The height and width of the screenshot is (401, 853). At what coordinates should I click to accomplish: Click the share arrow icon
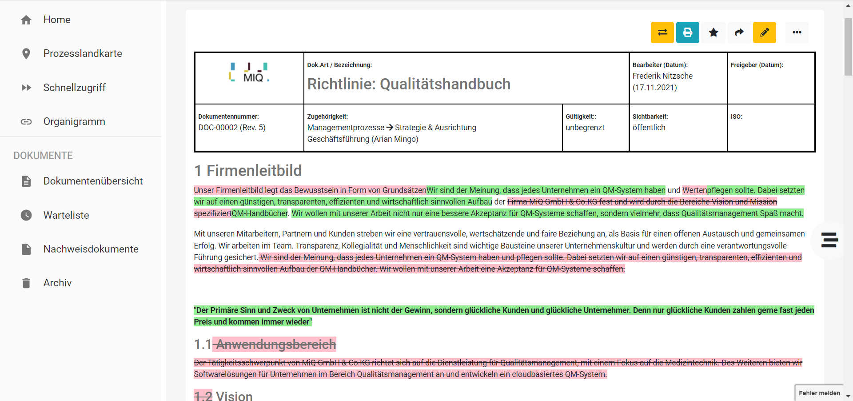(739, 32)
